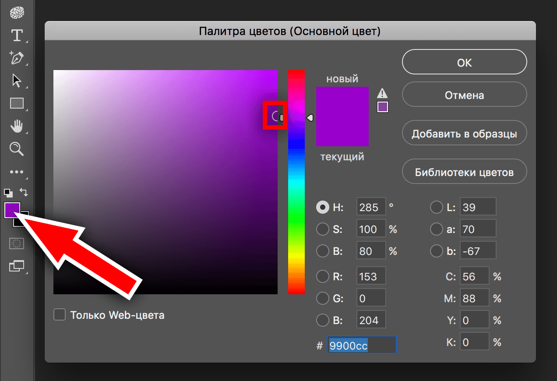Enter Quick Mask mode

click(x=17, y=243)
